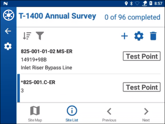
Task: Go to Previous site
Action: tap(109, 114)
